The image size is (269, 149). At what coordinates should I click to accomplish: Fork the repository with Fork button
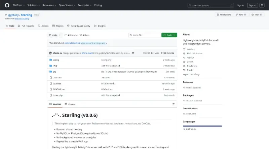click(x=241, y=15)
